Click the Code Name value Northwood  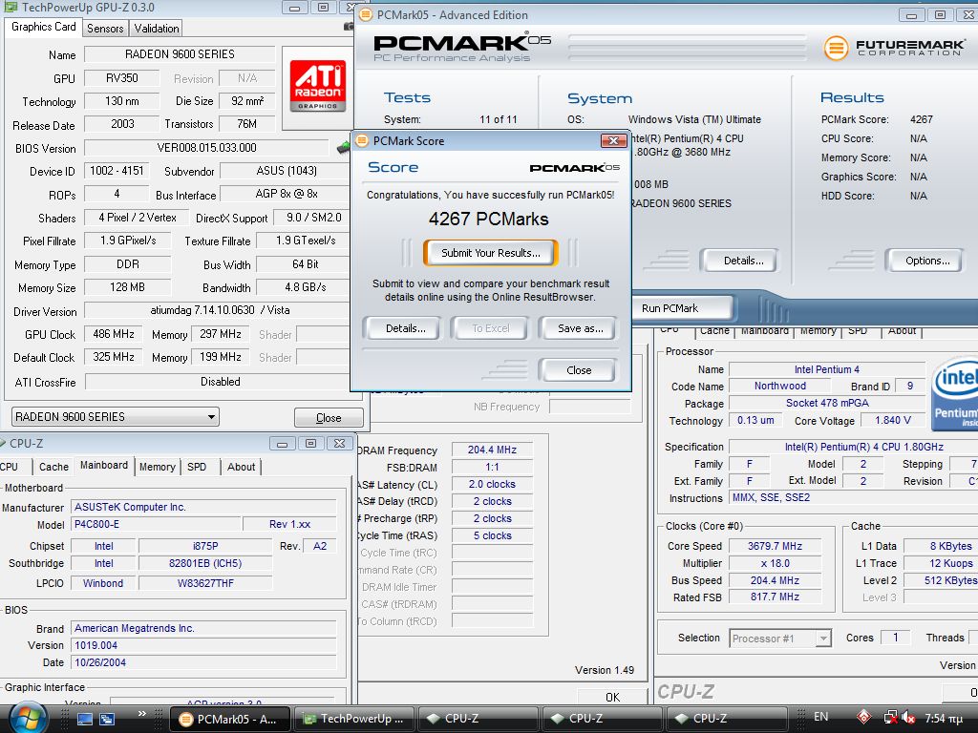pos(779,386)
